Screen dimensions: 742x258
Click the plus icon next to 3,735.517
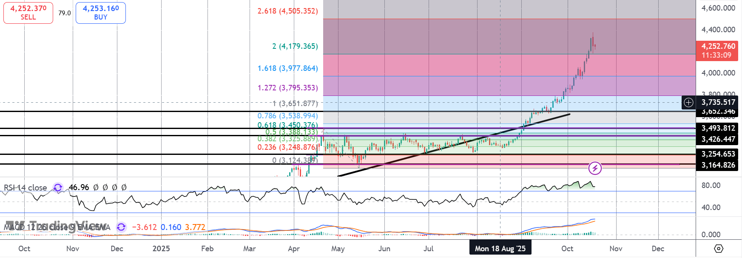(x=688, y=102)
